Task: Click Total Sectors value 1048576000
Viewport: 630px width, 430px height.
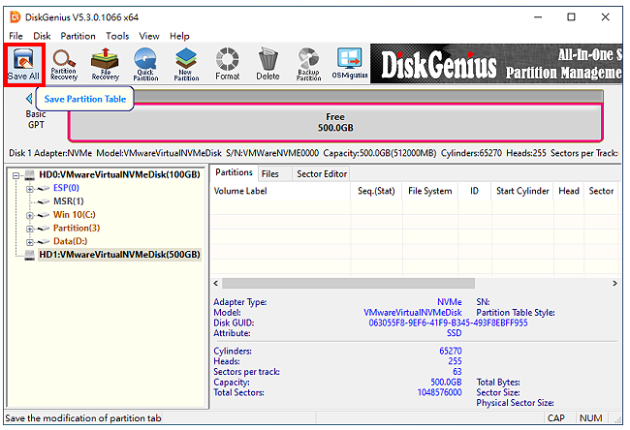Action: click(440, 392)
